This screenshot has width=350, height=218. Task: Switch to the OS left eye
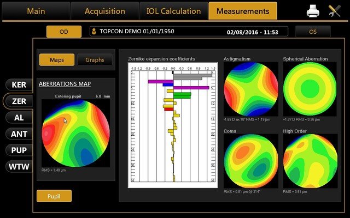pos(312,32)
